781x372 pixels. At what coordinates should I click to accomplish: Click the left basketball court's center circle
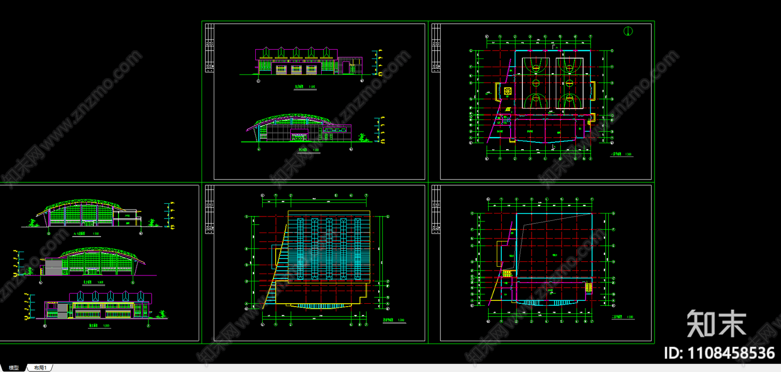[x=535, y=83]
